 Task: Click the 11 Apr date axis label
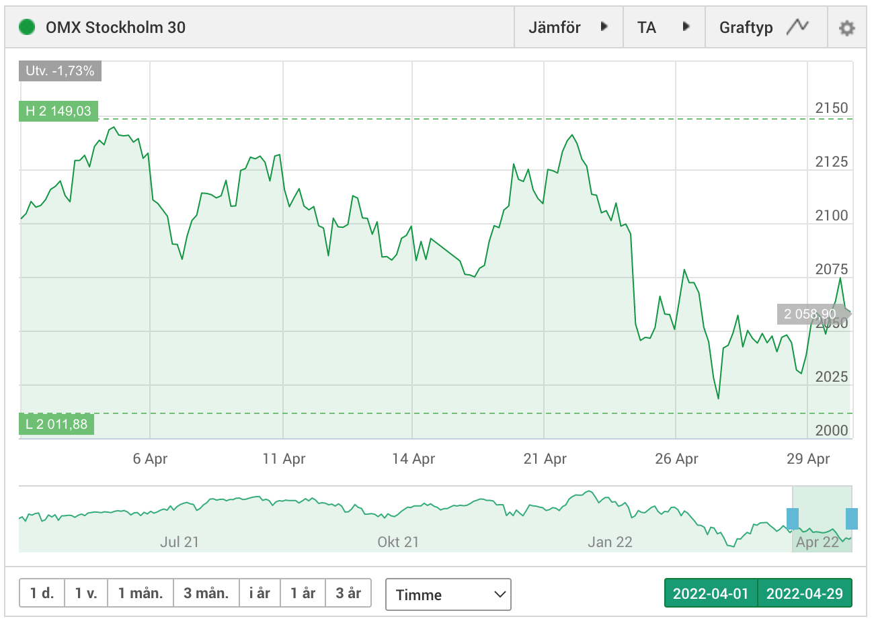click(284, 459)
